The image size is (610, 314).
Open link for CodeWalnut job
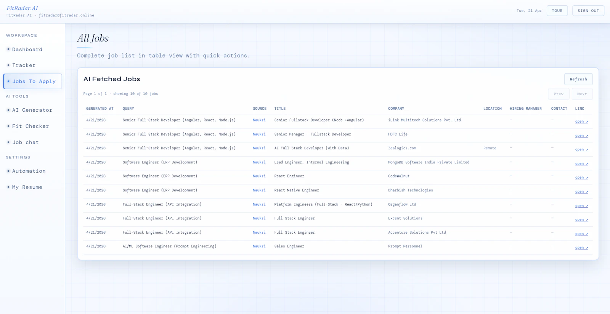coord(581,178)
